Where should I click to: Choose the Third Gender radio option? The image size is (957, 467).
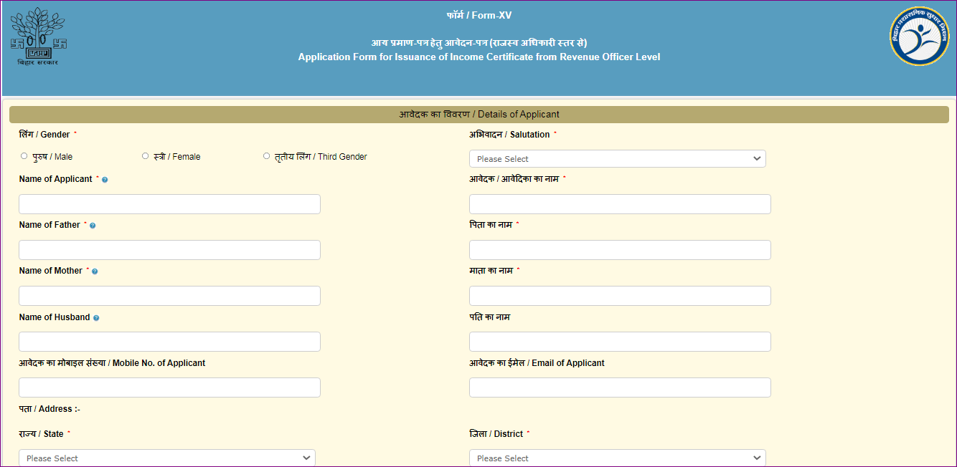(266, 155)
